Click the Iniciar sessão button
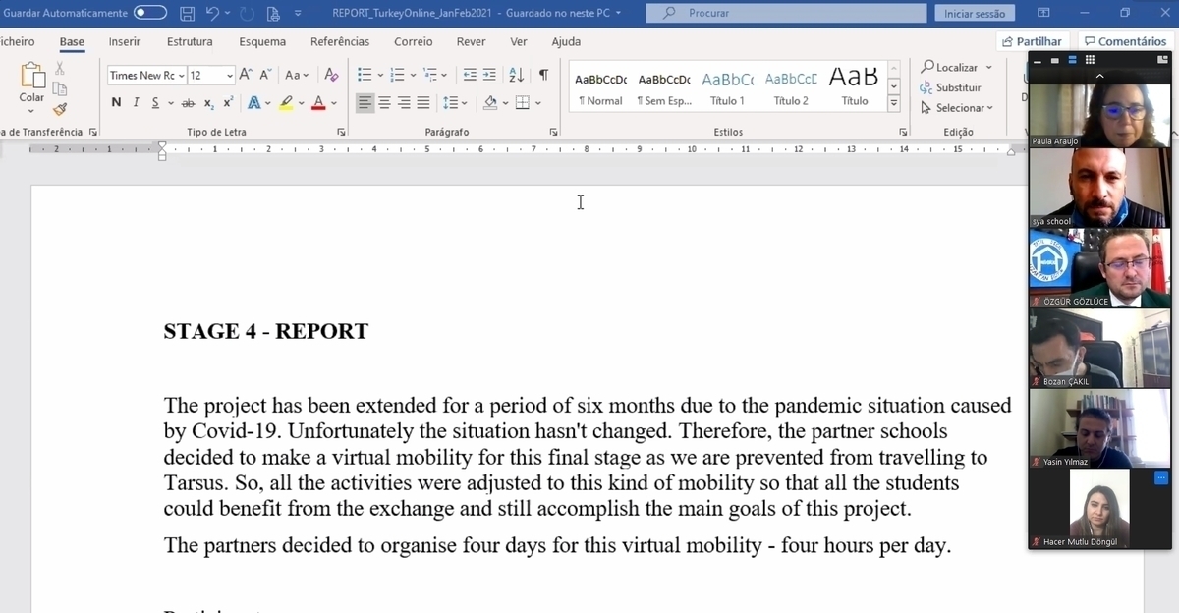 974,13
